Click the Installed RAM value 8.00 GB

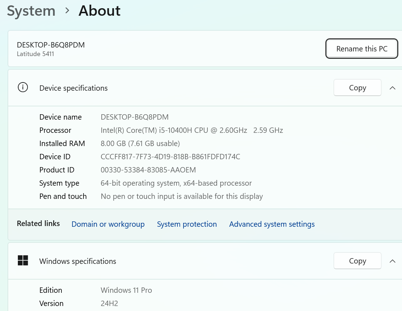pos(140,144)
